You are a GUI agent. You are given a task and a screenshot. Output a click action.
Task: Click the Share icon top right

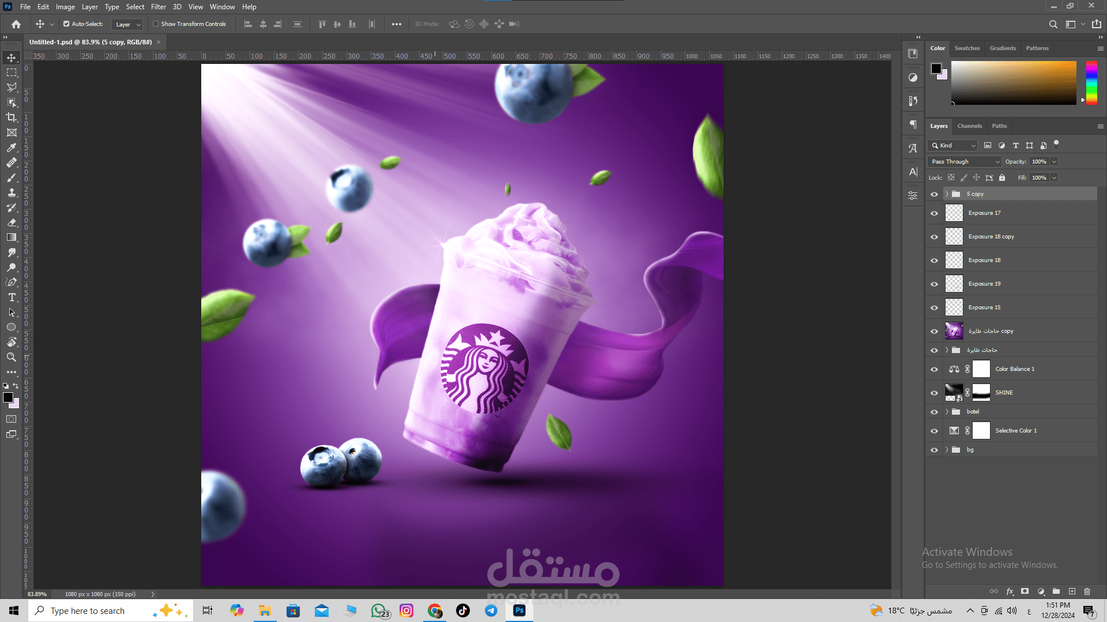[x=1097, y=24]
